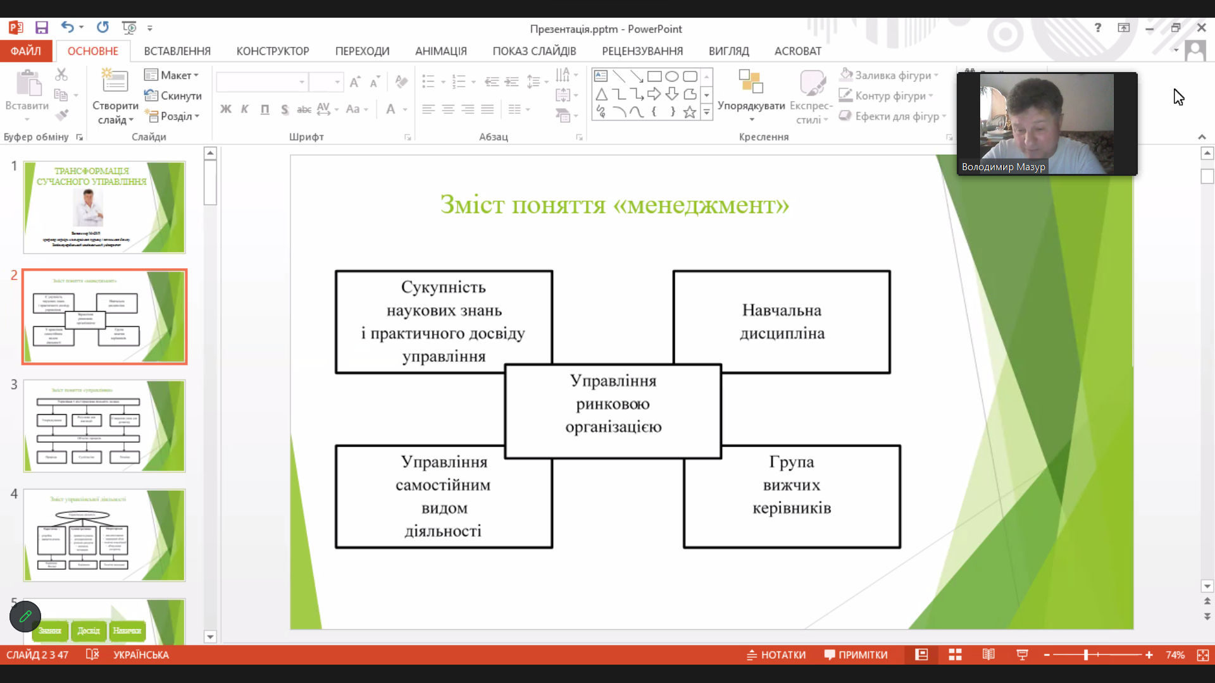The image size is (1215, 683).
Task: Expand the shapes gallery more arrow
Action: point(707,113)
